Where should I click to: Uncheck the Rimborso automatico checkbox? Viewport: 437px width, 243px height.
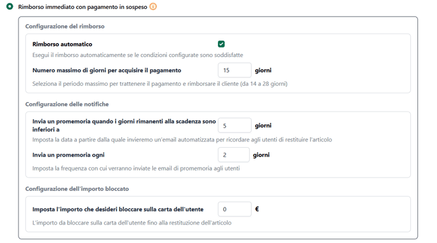(x=221, y=44)
